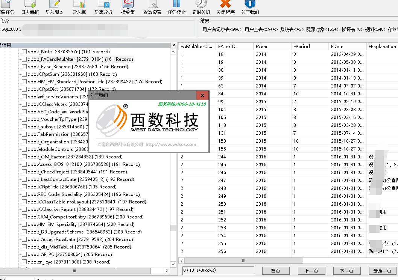Image resolution: width=398 pixels, height=280 pixels.
Task: Click data grid horizontal scroll left arrow
Action: coord(181,260)
